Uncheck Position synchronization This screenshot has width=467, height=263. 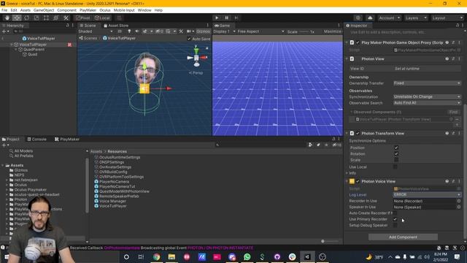click(396, 148)
